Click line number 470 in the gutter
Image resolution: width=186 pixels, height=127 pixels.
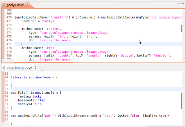[9, 17]
